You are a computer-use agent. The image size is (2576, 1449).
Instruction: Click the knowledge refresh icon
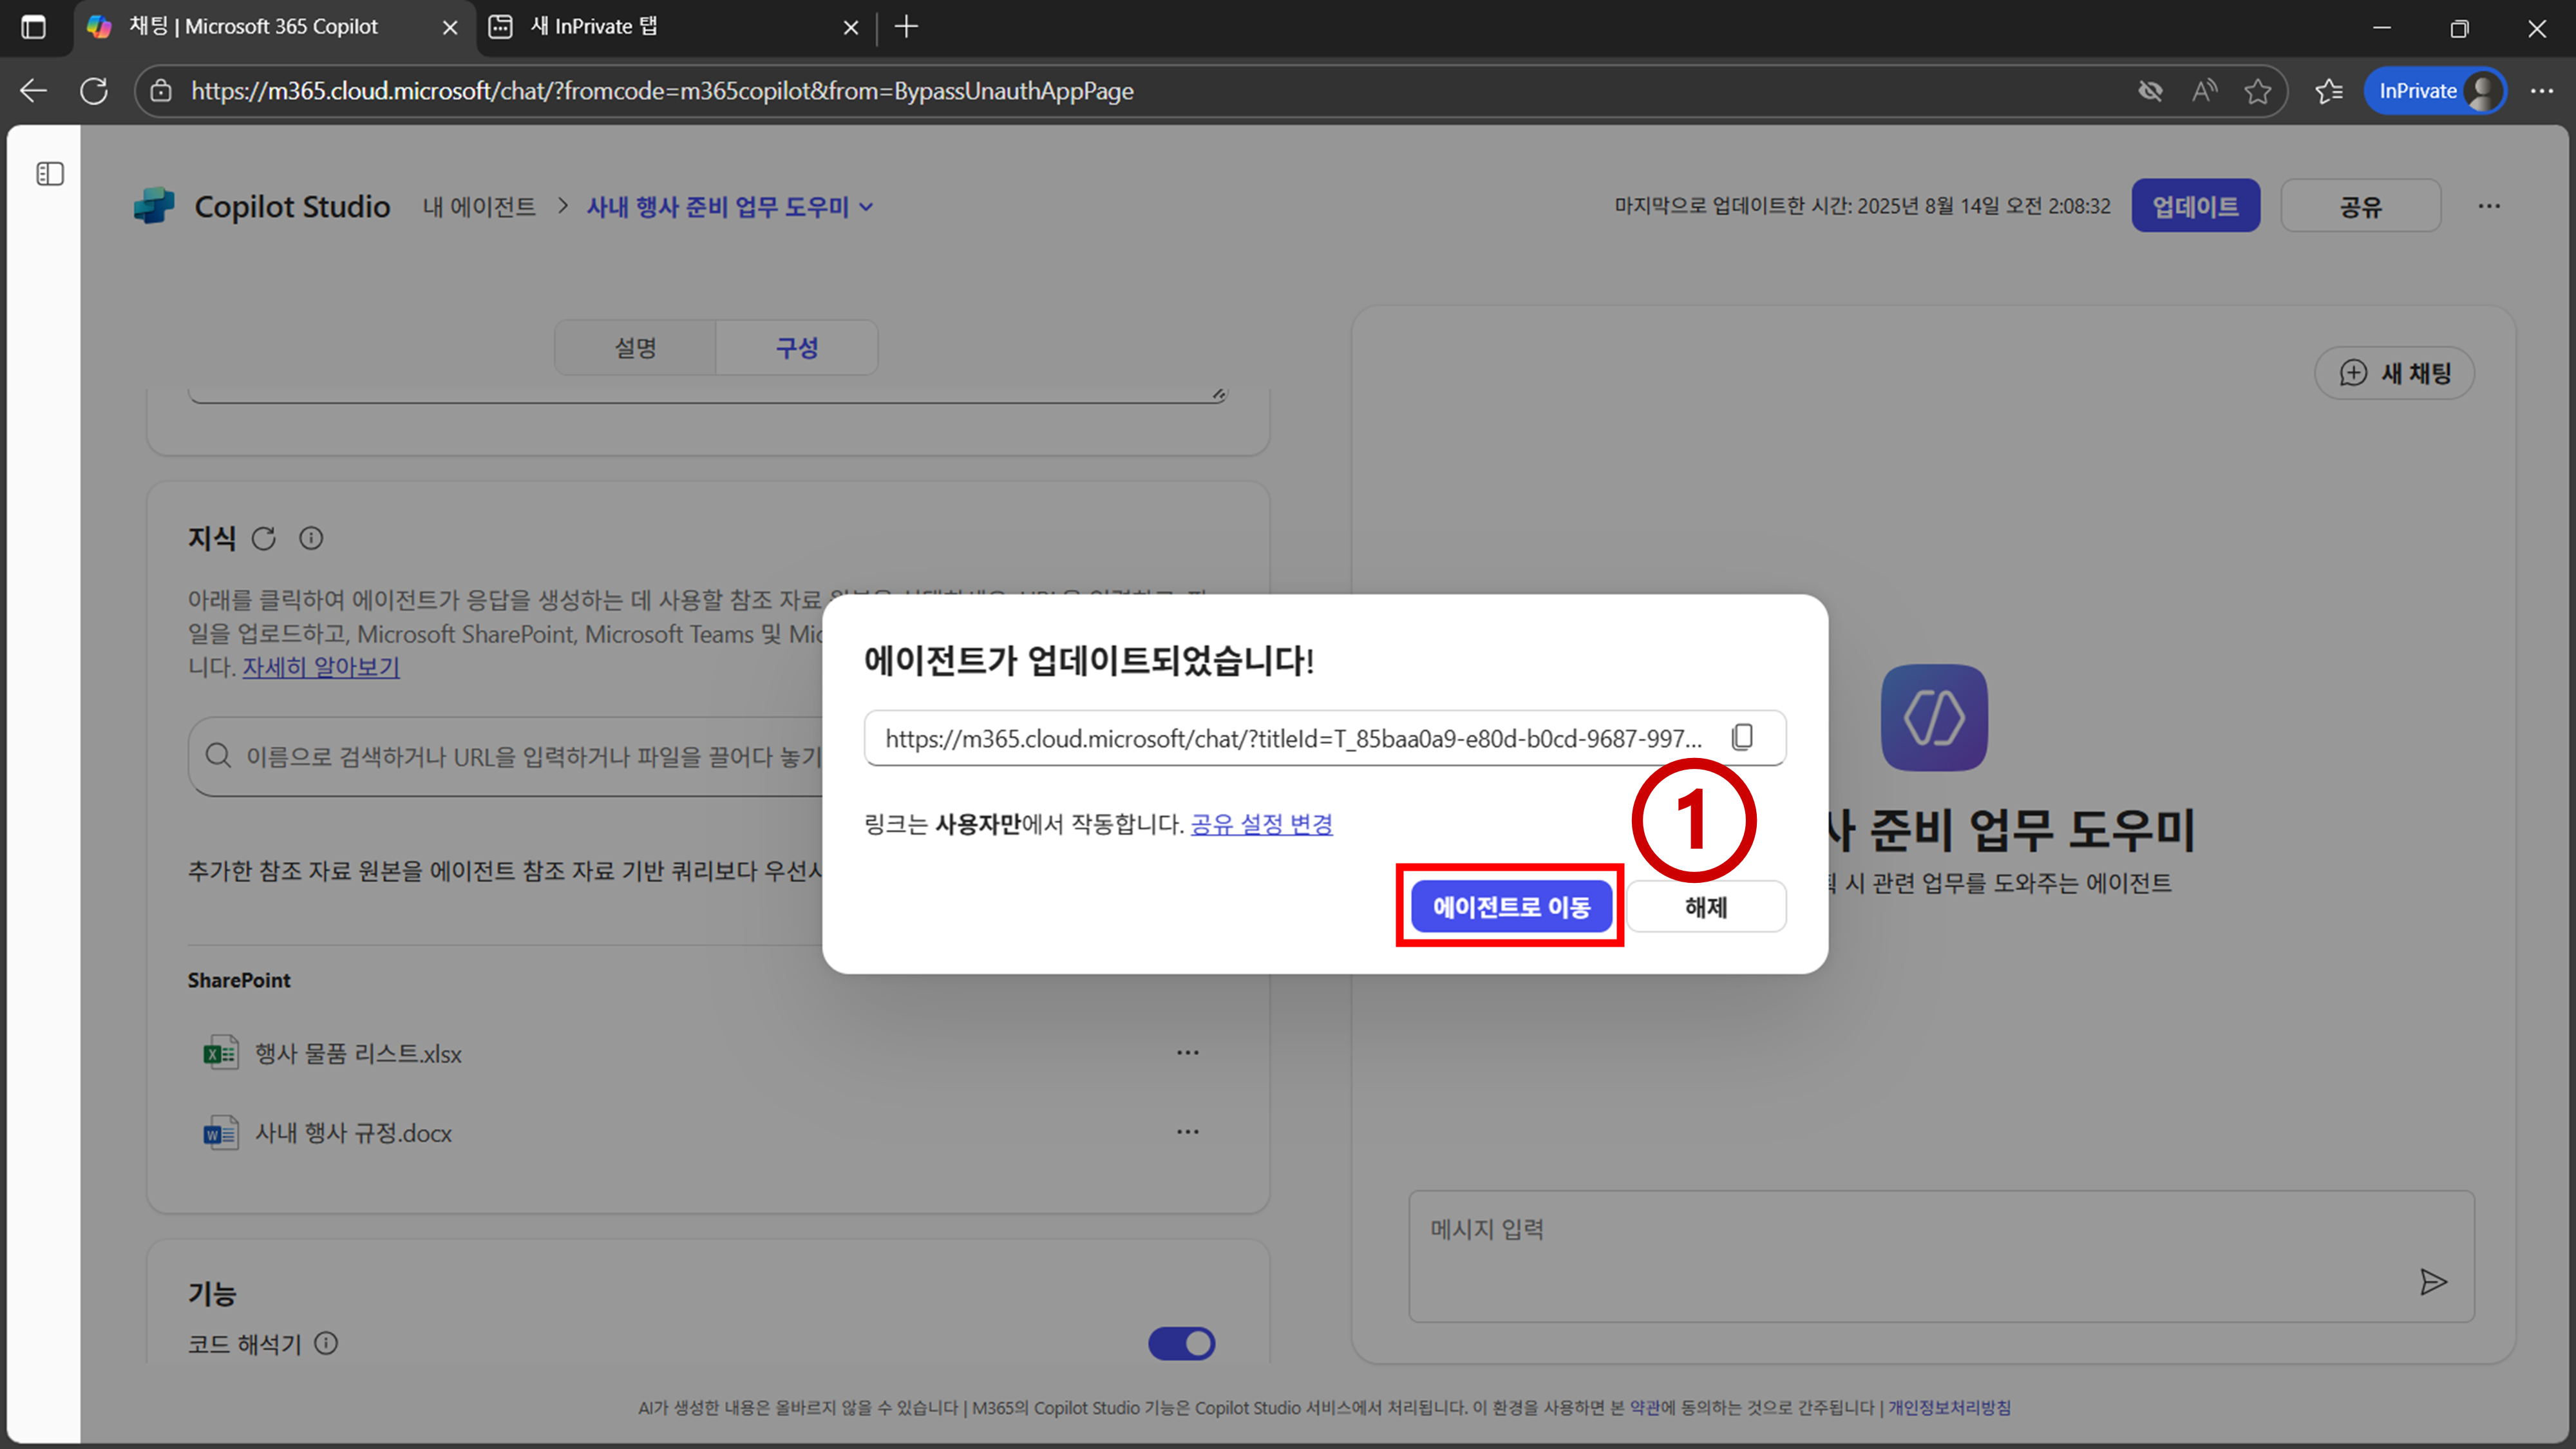pyautogui.click(x=263, y=539)
